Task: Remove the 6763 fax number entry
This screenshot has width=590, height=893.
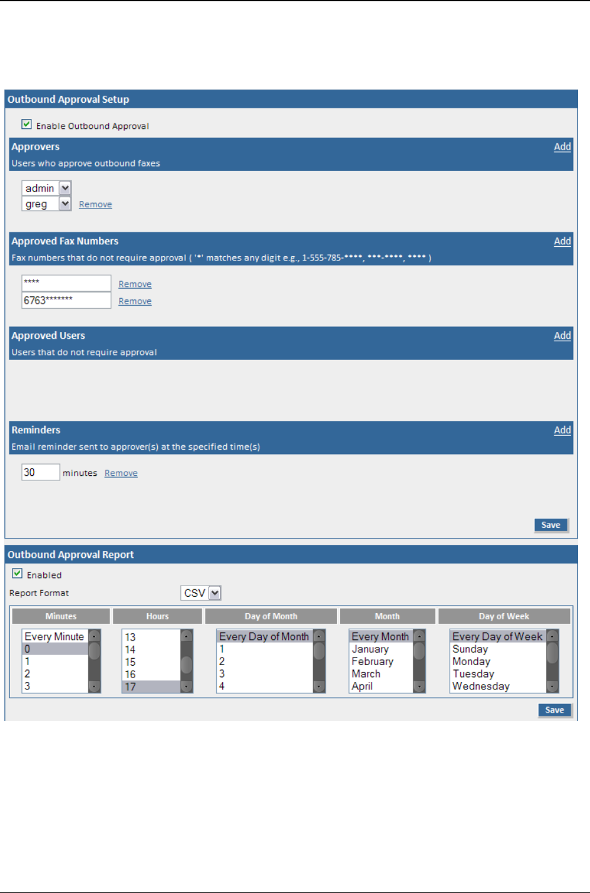Action: tap(135, 301)
